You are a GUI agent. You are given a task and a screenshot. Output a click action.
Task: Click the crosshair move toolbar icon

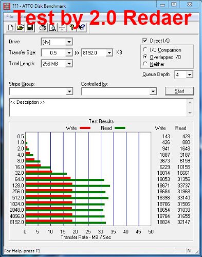click(x=62, y=28)
